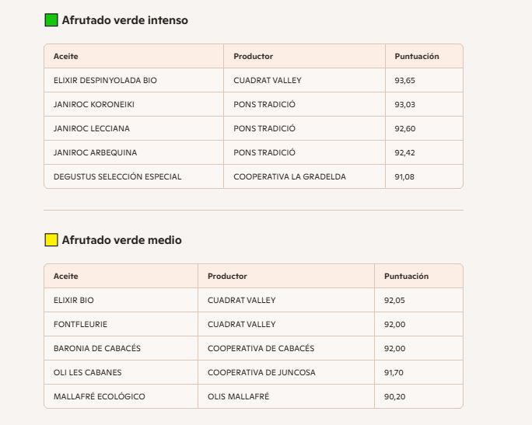Click the Puntuación column header in first table
This screenshot has height=425, width=532.
click(417, 57)
